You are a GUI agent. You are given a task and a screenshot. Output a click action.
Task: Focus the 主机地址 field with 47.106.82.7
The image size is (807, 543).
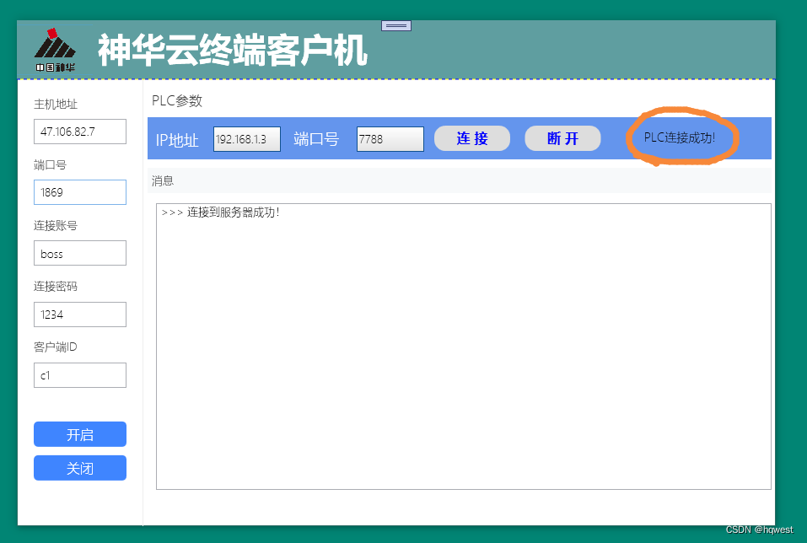[x=80, y=132]
